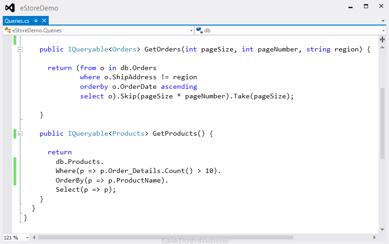
Task: Open the tab list overflow dropdown arrow
Action: point(383,21)
